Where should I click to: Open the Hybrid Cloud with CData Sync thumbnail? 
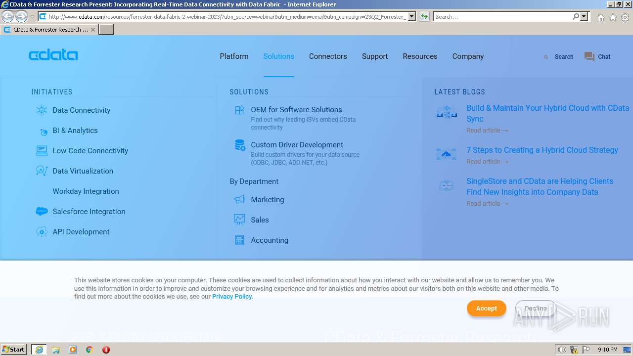pos(447,113)
